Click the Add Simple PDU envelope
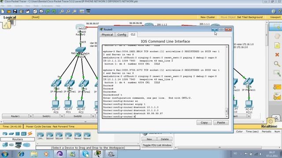Image resolution: width=282 pixels, height=158 pixels. (277, 87)
